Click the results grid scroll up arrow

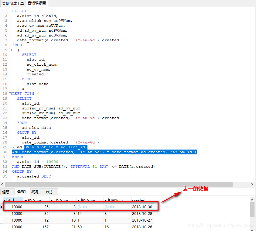252,200
